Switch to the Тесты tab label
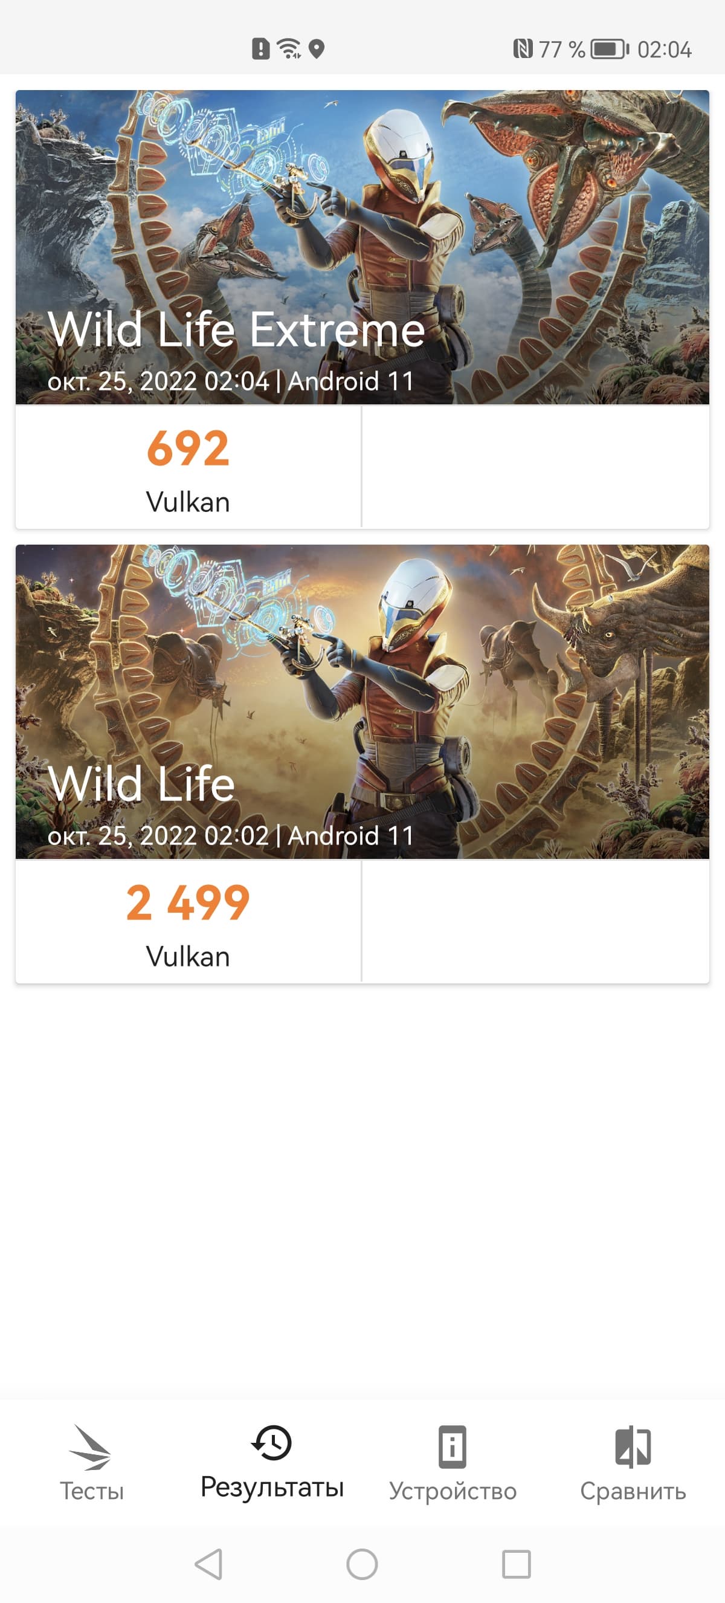This screenshot has width=725, height=1603. pos(91,1492)
